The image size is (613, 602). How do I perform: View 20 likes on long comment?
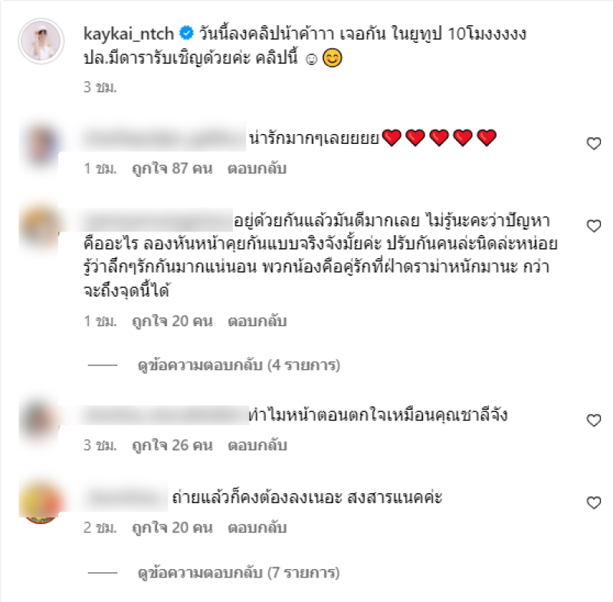coord(172,321)
